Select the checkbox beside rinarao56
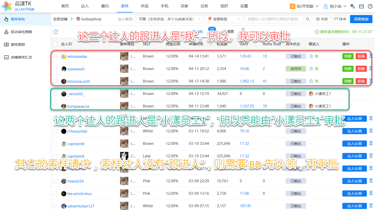 55,181
